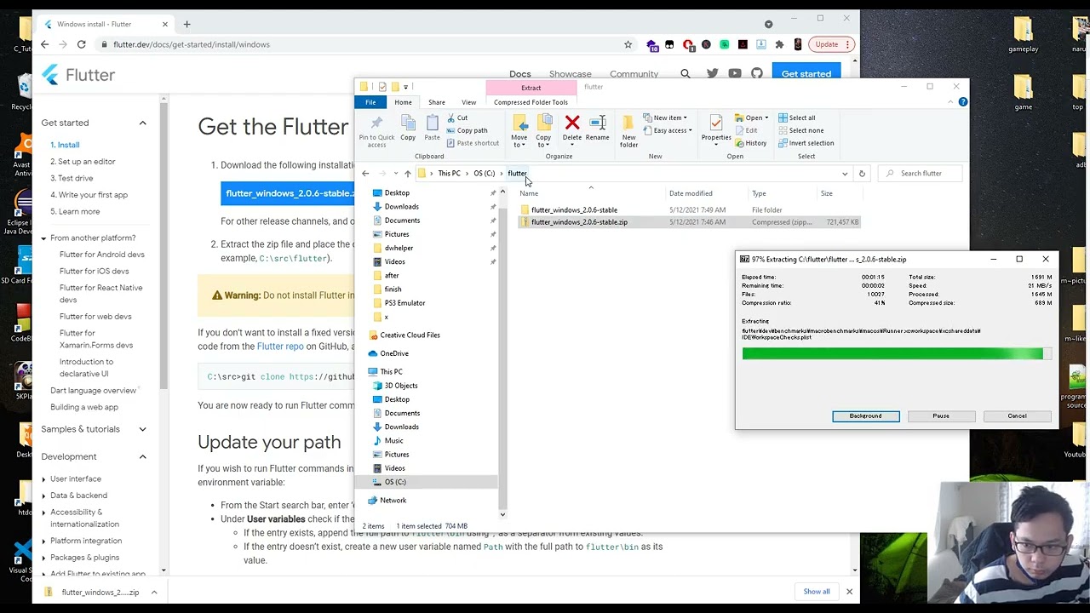
Task: Click the search icon on Flutter site
Action: point(686,74)
